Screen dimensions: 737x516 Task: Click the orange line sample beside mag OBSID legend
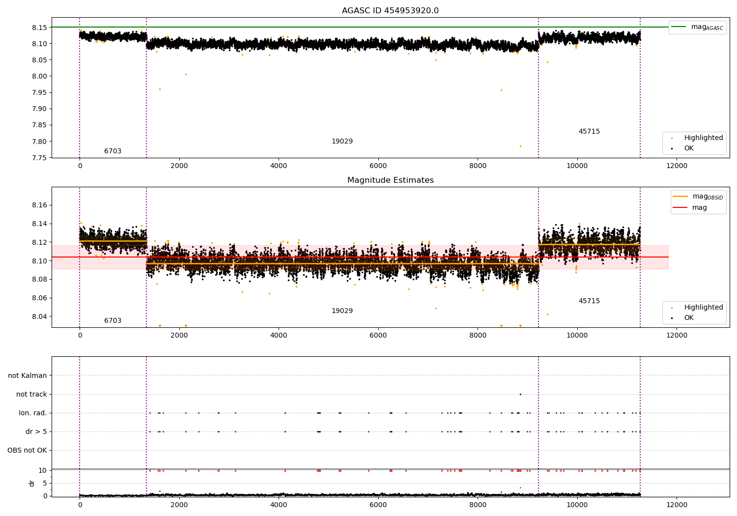[x=680, y=196]
